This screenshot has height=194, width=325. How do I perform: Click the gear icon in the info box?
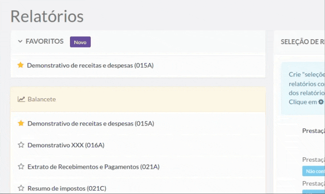pyautogui.click(x=321, y=102)
